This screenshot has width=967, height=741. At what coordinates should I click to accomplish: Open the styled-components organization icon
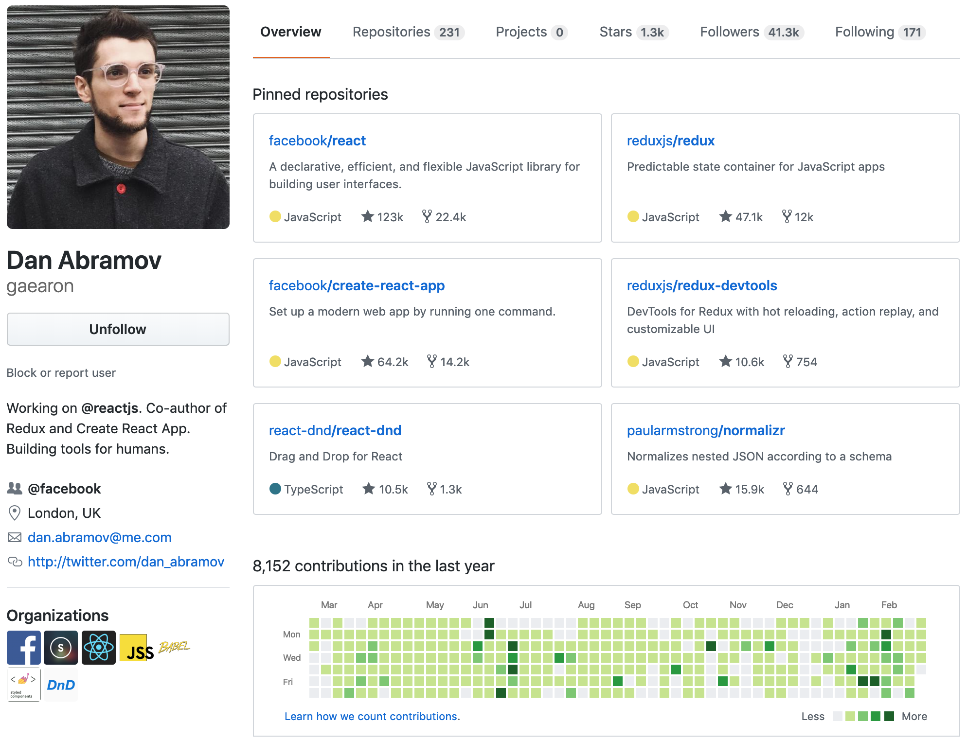click(23, 684)
